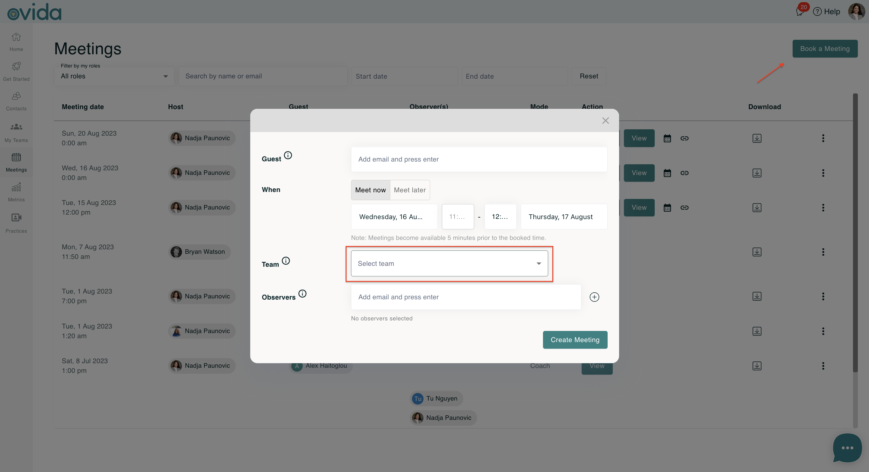869x472 pixels.
Task: Open Practices video icon in sidebar
Action: pyautogui.click(x=16, y=218)
